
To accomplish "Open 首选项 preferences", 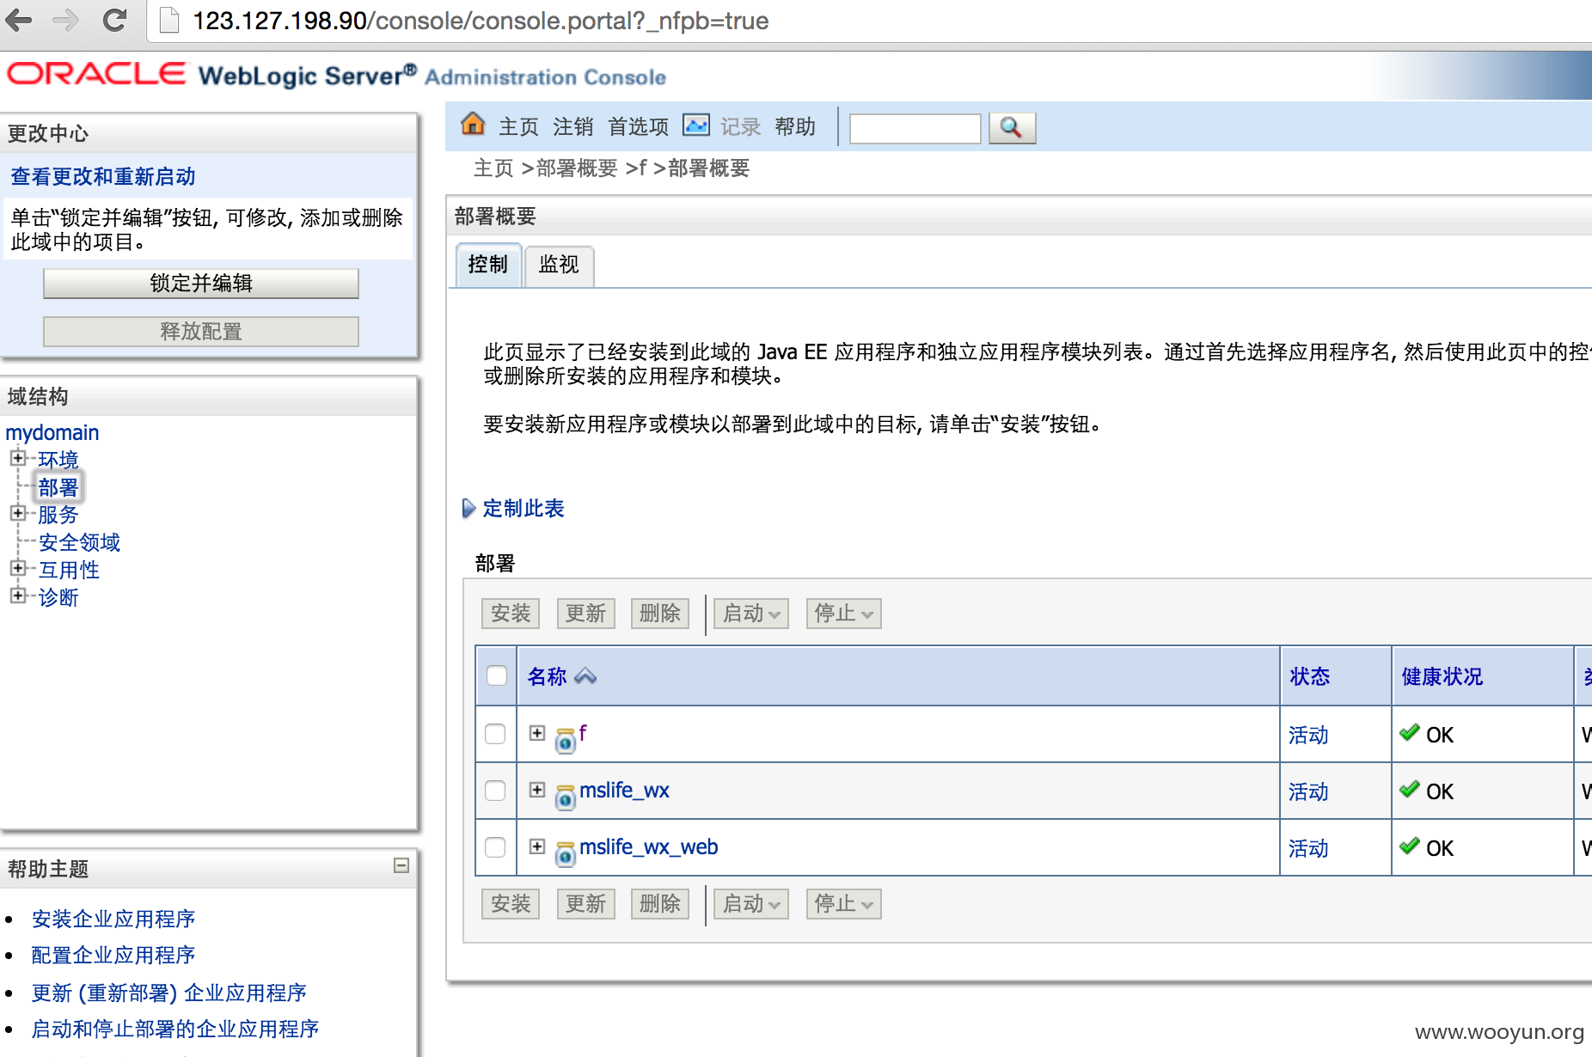I will [x=638, y=127].
